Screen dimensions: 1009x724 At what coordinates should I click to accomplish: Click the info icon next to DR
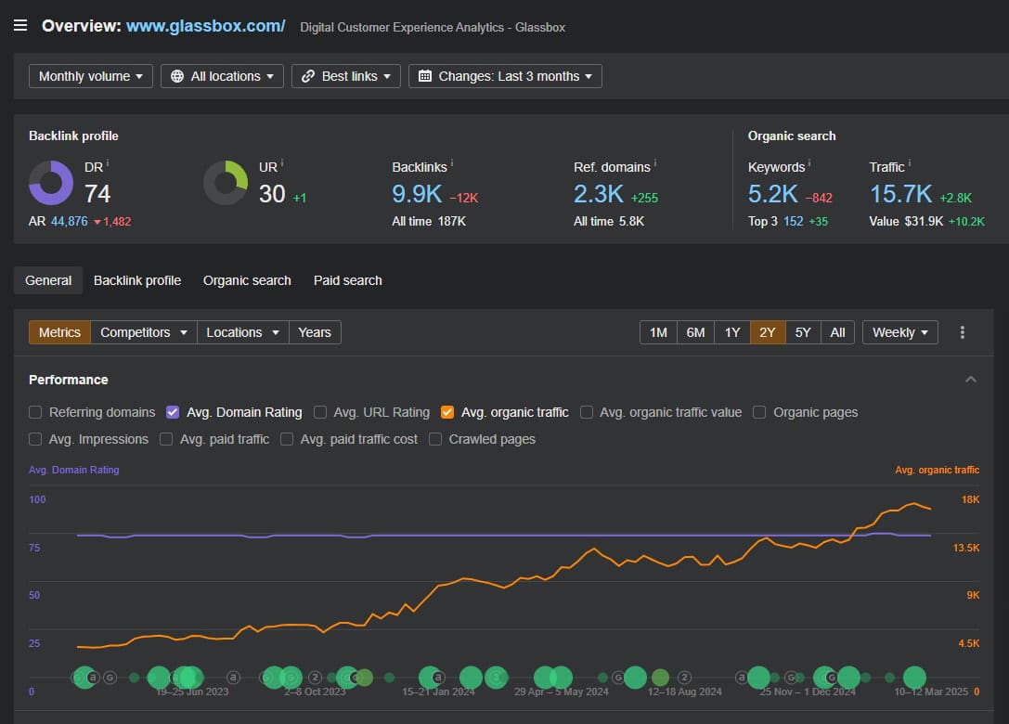[x=108, y=163]
